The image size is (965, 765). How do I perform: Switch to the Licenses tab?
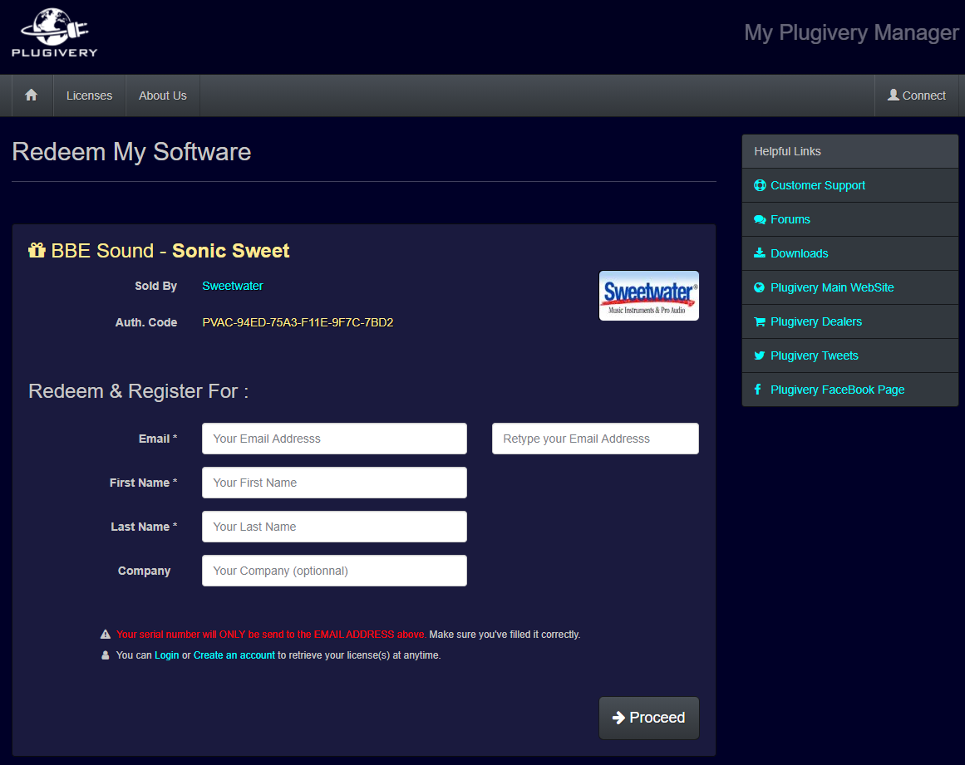[89, 95]
